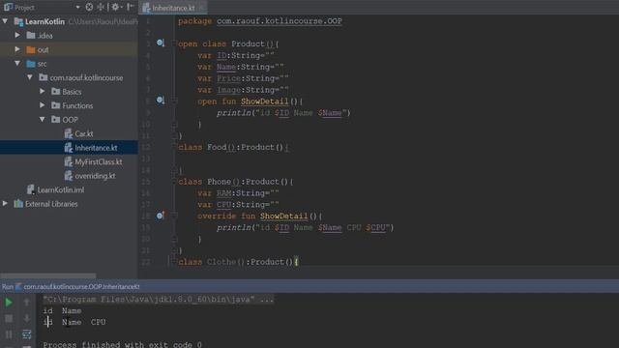Collapse the src folder

click(x=17, y=63)
